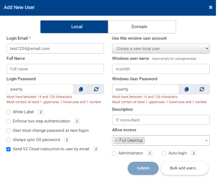Image resolution: width=217 pixels, height=184 pixels.
Task: Show info for two step authentication
Action: point(77,121)
